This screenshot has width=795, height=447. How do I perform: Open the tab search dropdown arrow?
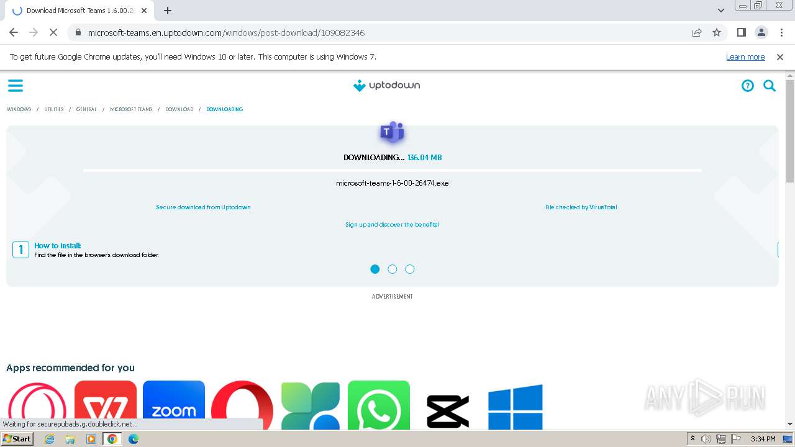(x=721, y=11)
